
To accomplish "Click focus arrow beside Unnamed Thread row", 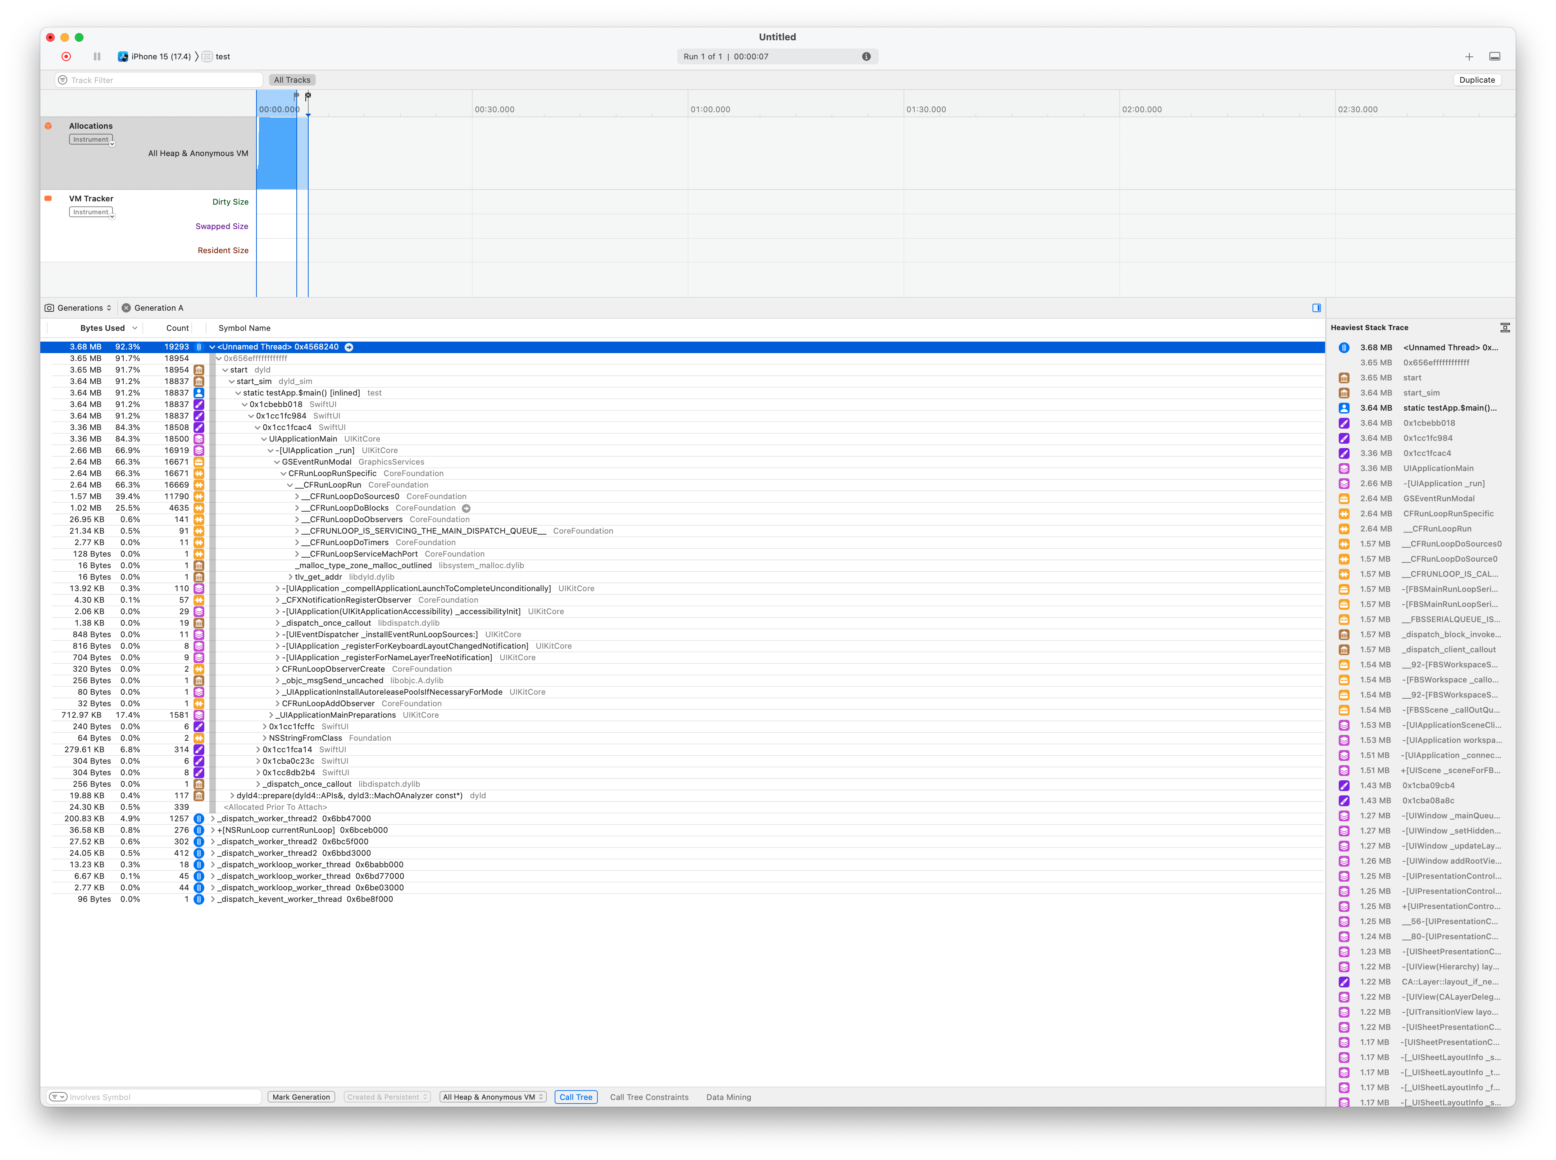I will pos(349,347).
